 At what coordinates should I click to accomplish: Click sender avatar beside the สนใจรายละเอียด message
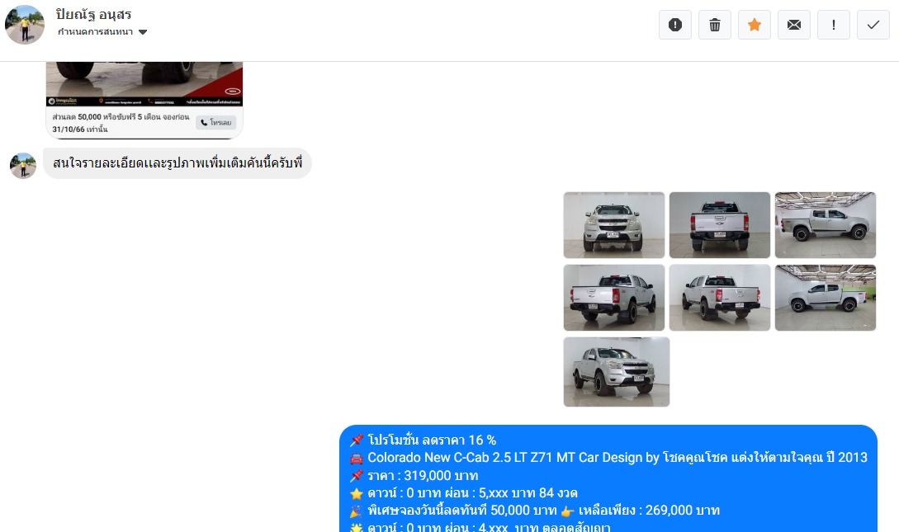(23, 166)
